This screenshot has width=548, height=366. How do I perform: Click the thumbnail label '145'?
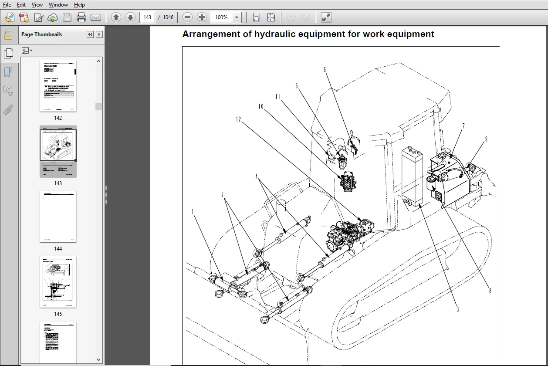(x=58, y=314)
